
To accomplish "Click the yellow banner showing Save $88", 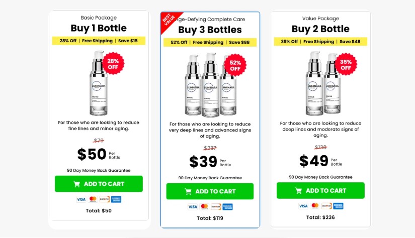I will [x=210, y=43].
